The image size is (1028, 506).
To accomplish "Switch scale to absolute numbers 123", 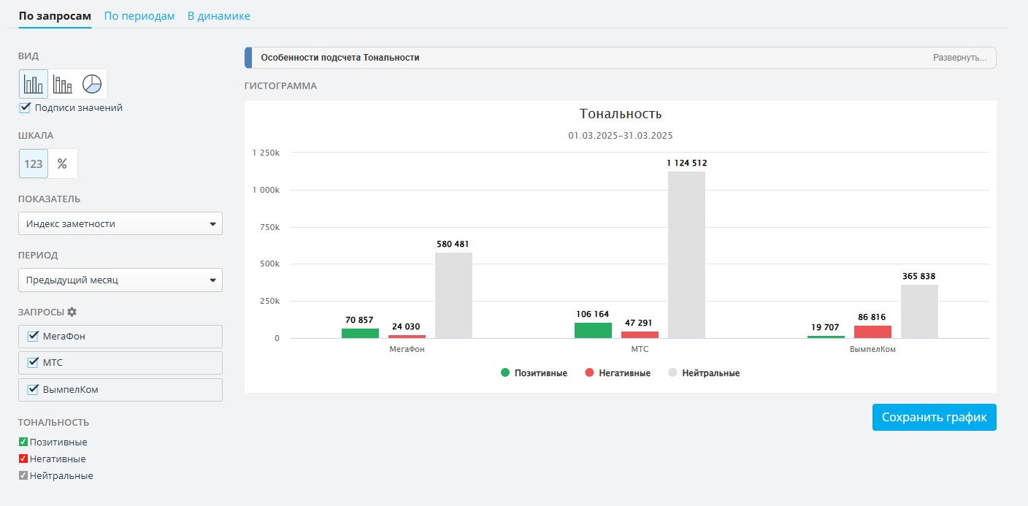I will [x=34, y=164].
